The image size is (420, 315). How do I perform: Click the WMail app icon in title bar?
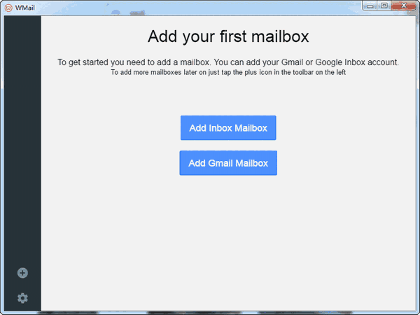click(8, 8)
